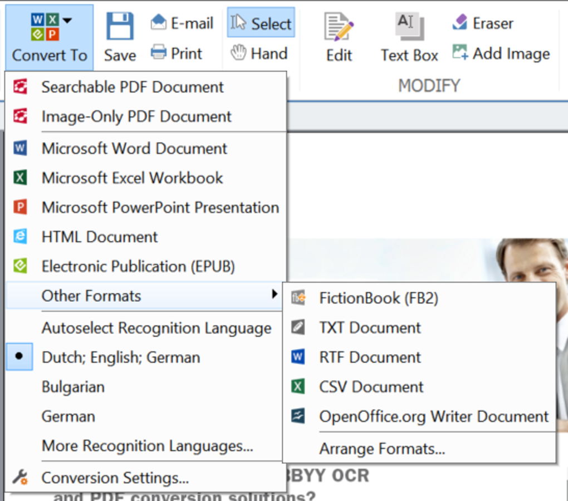Open the Edit pencil tool
The height and width of the screenshot is (501, 568).
pos(339,27)
